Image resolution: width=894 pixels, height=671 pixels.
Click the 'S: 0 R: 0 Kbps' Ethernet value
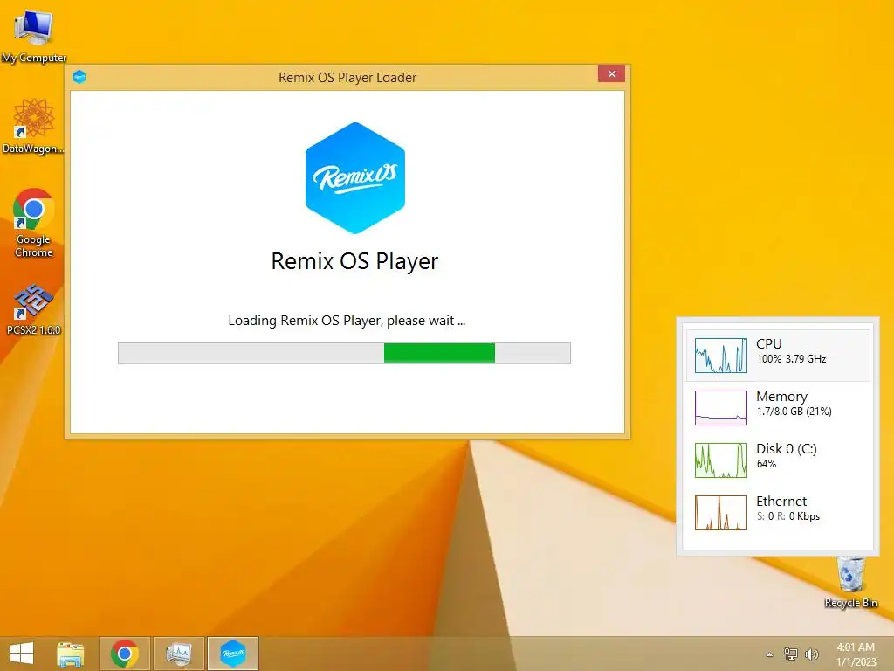coord(788,516)
